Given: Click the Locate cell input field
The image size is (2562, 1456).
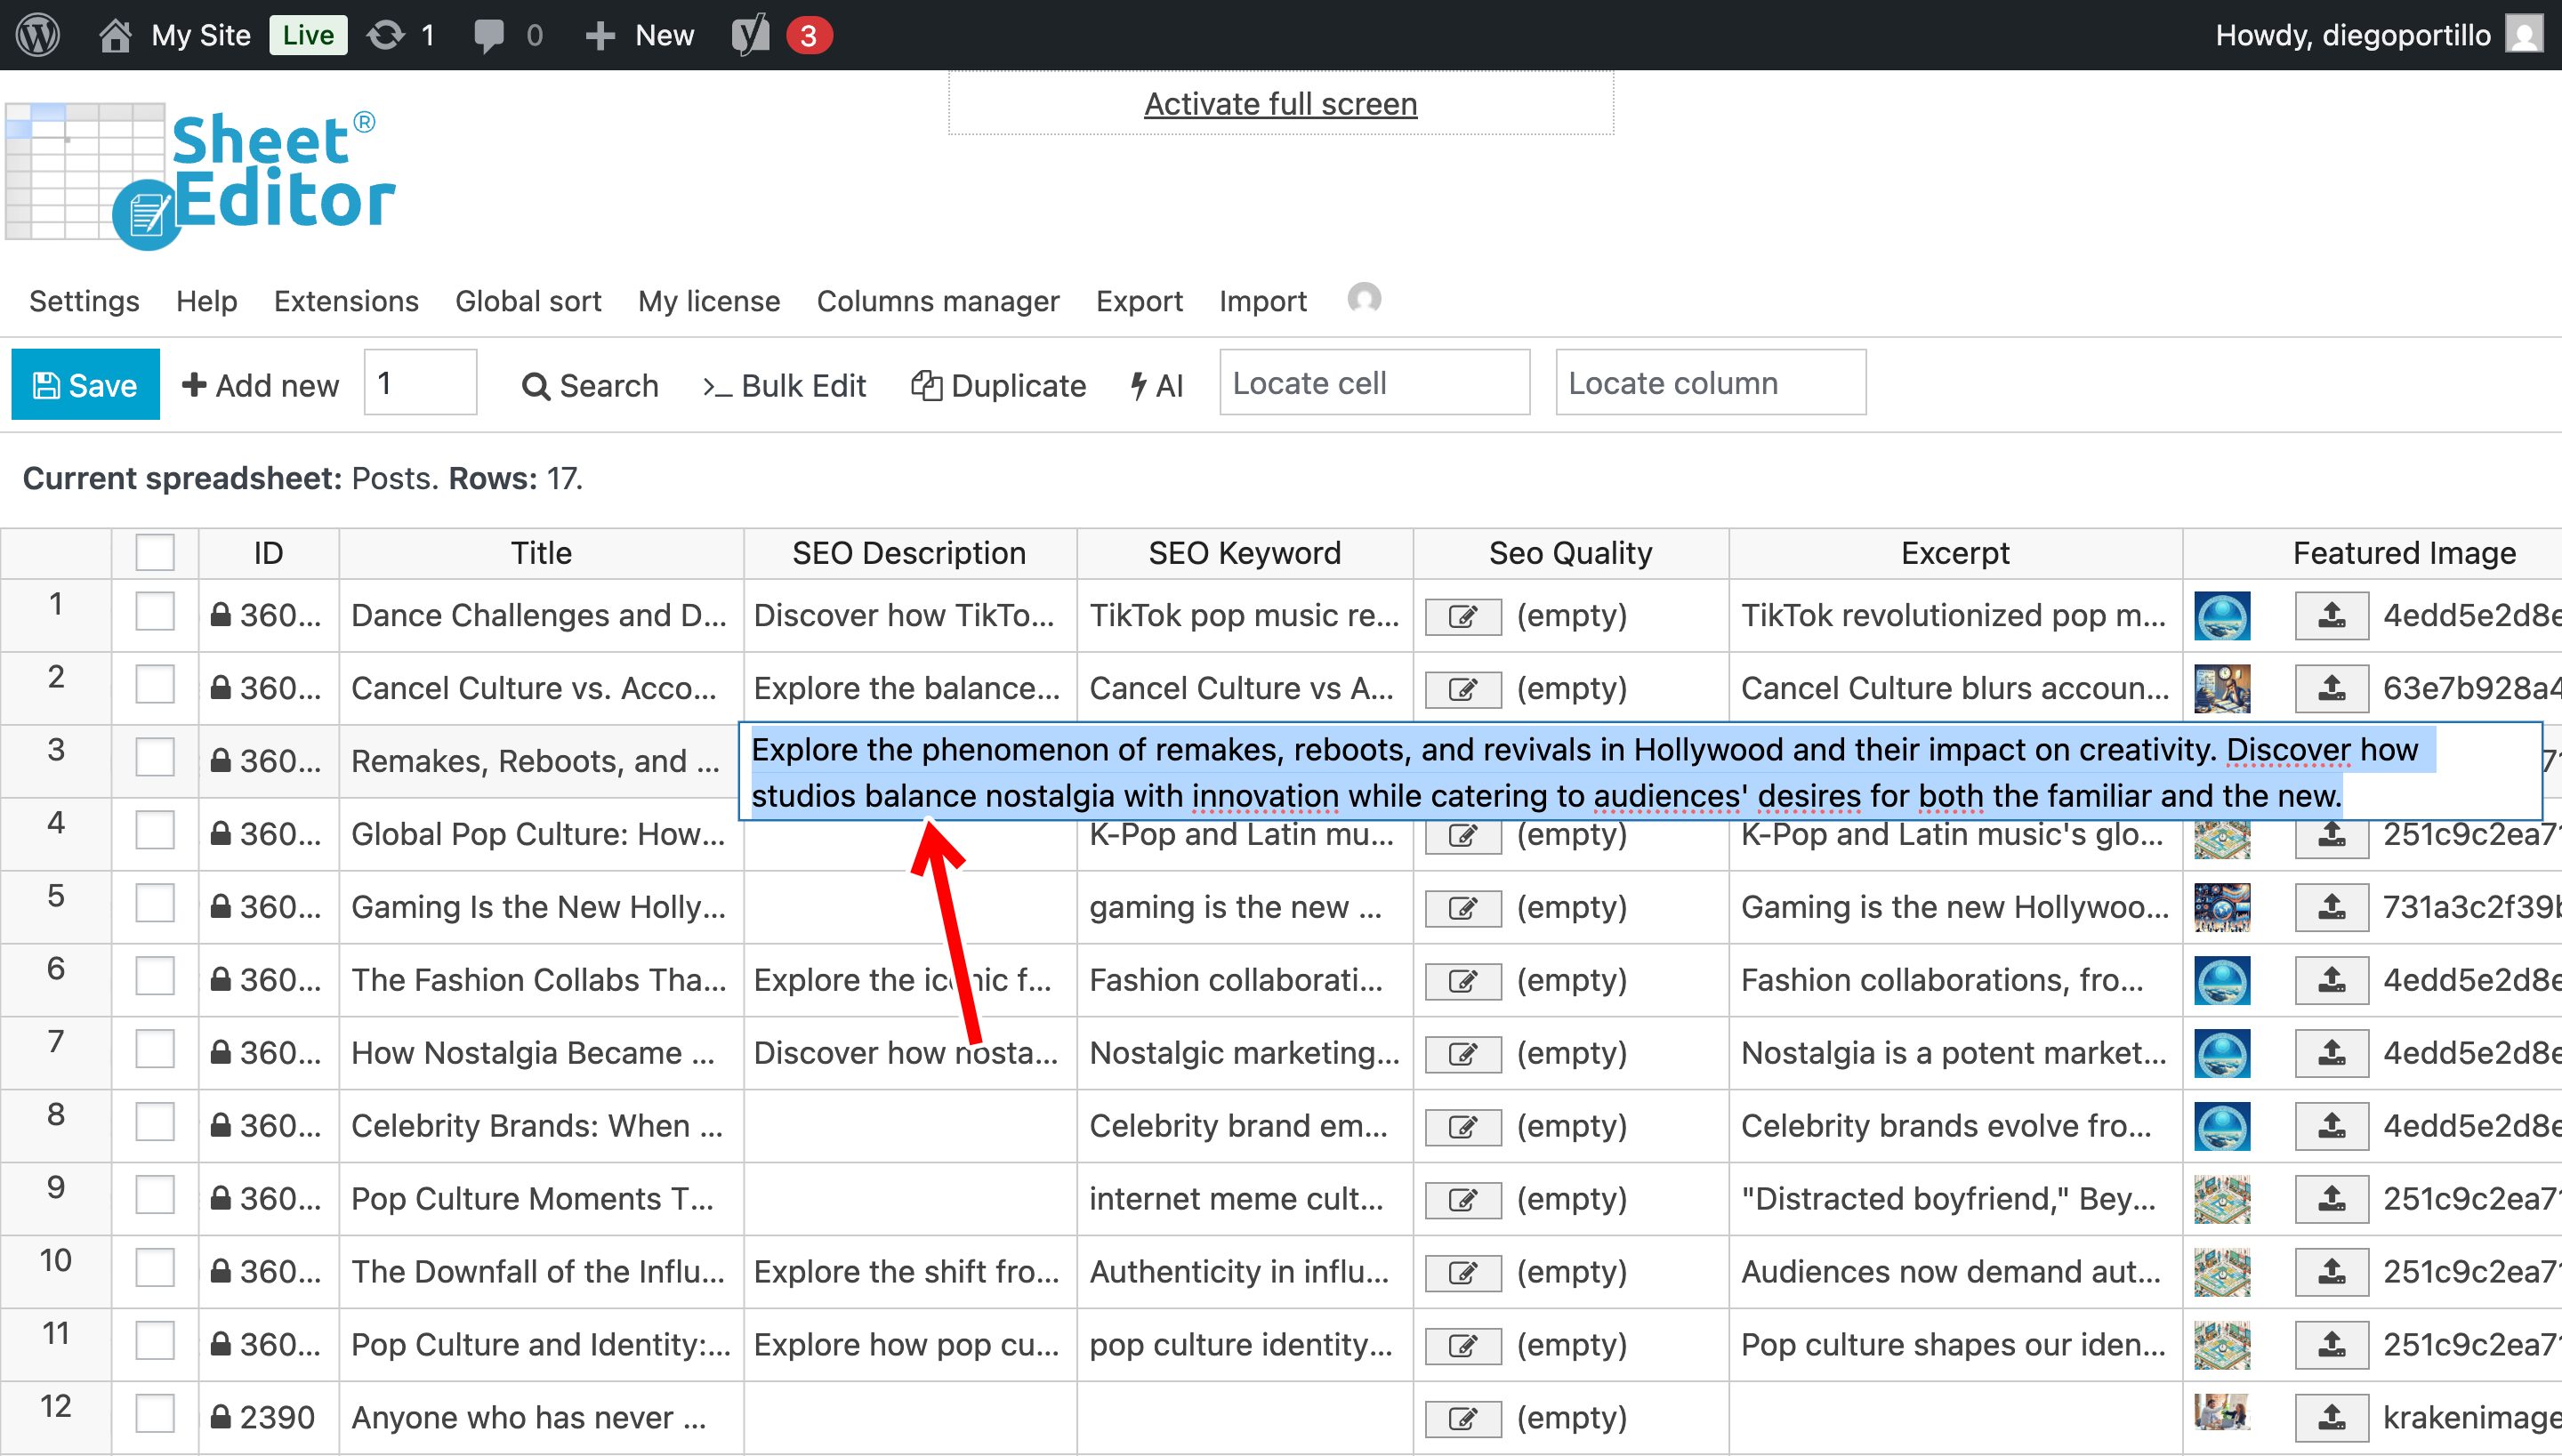Looking at the screenshot, I should (x=1374, y=383).
